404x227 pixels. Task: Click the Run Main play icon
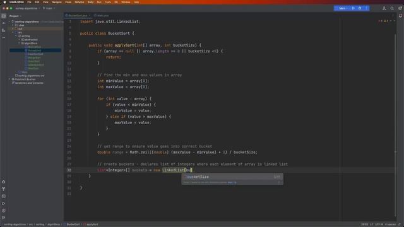[x=353, y=8]
